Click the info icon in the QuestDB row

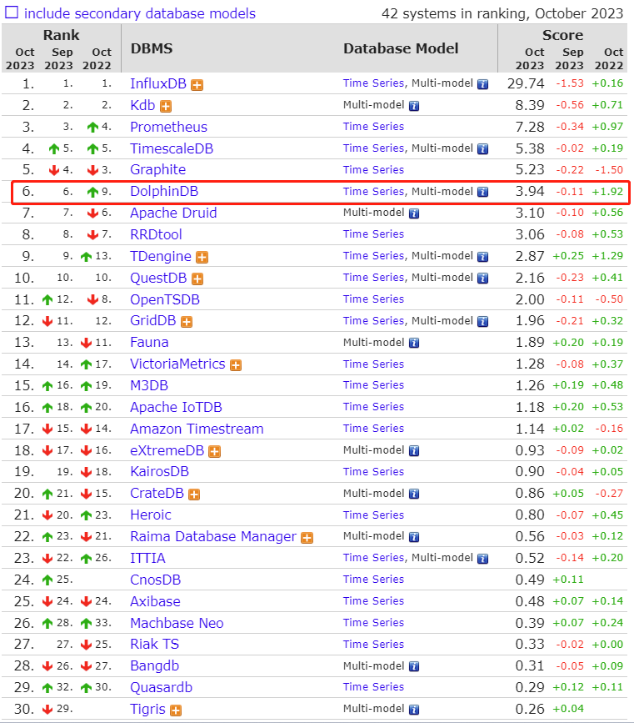tap(483, 278)
